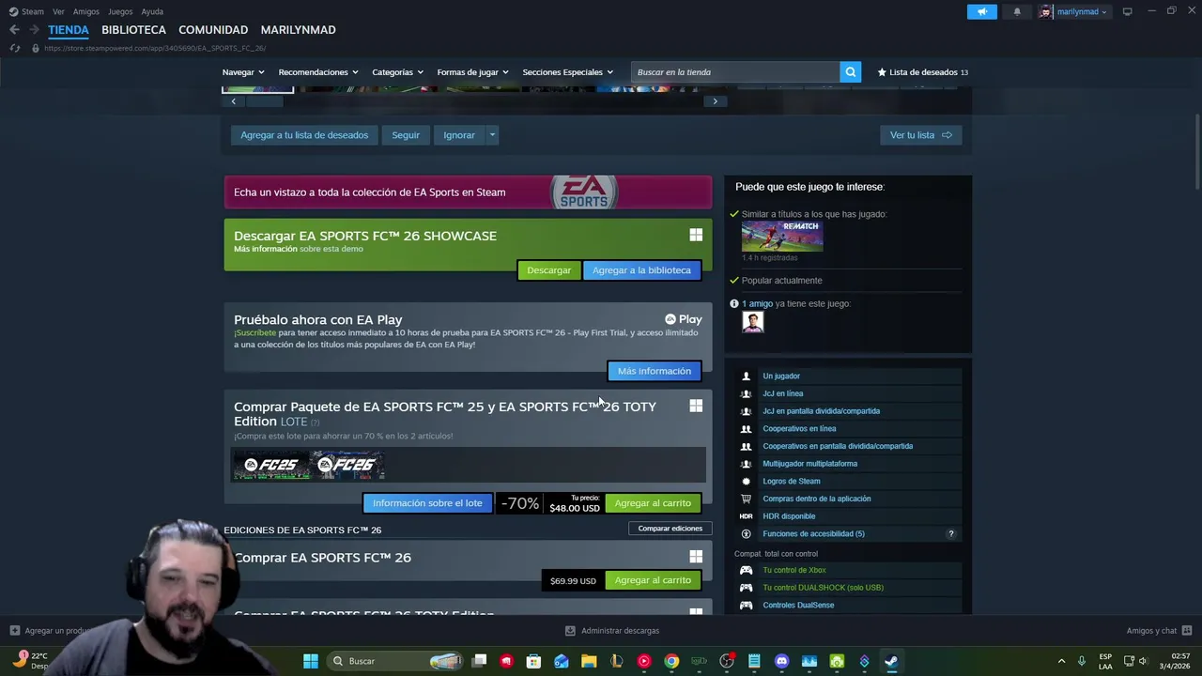Expand the Categorías dropdown
This screenshot has height=676, width=1202.
tap(397, 71)
